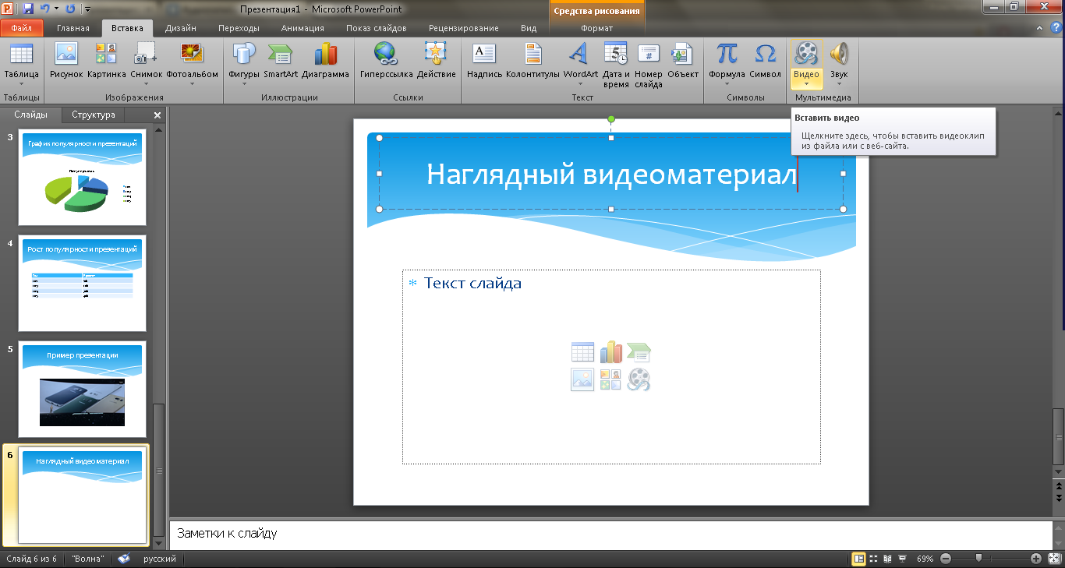The height and width of the screenshot is (568, 1065).
Task: Expand the Звук dropdown arrow
Action: 839,83
